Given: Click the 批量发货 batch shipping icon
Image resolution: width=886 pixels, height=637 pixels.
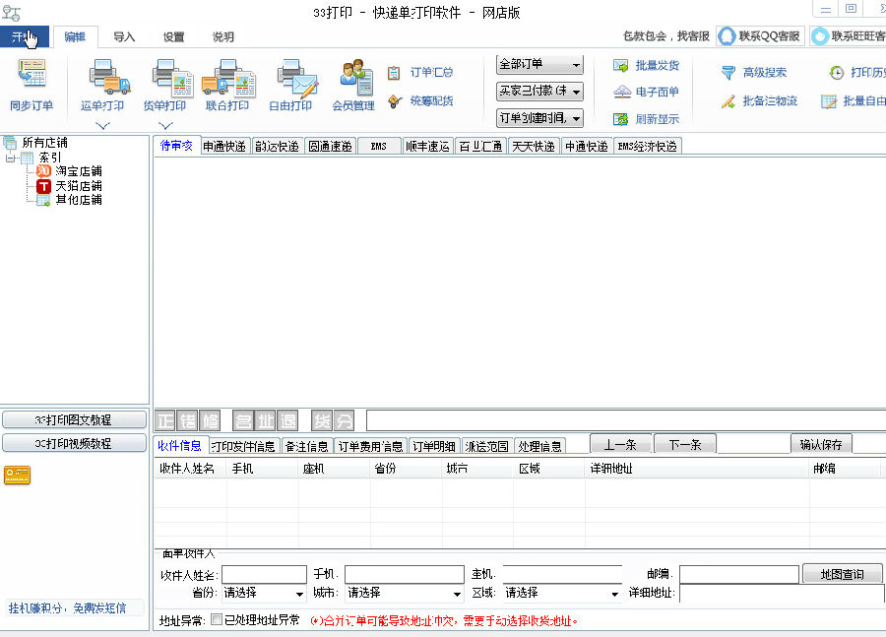Looking at the screenshot, I should pos(621,66).
